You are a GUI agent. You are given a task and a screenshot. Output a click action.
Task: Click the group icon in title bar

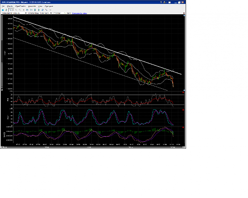(165, 2)
